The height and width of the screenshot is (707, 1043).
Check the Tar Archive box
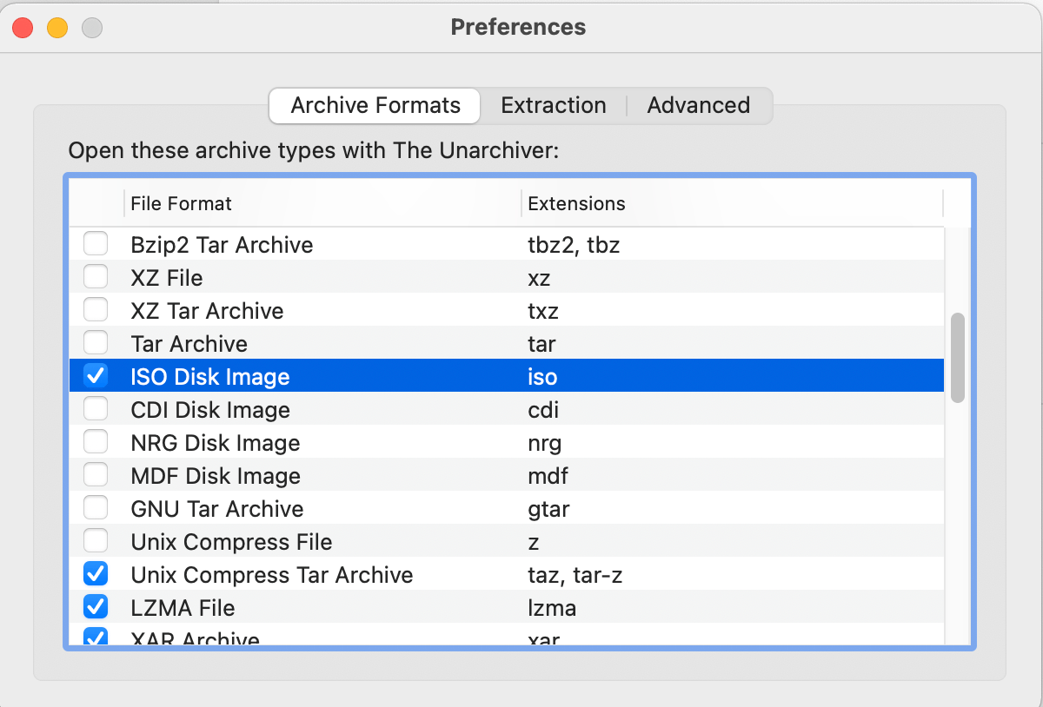[96, 342]
